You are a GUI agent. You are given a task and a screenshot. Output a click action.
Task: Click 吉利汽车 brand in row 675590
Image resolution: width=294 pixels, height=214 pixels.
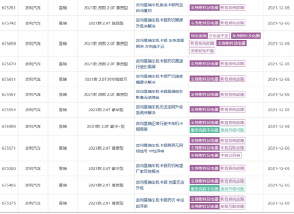pyautogui.click(x=33, y=127)
